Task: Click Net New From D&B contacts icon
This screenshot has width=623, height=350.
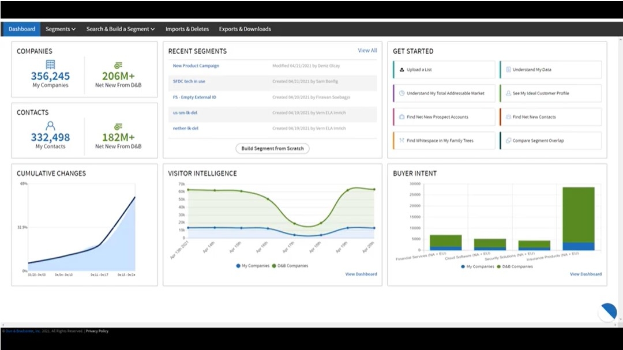Action: 118,126
